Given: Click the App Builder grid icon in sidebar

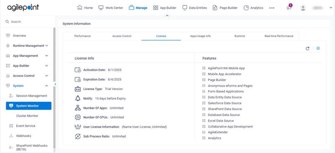Looking at the screenshot, I should (8, 66).
